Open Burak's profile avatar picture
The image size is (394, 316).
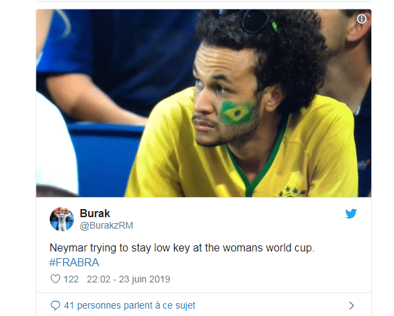point(62,219)
